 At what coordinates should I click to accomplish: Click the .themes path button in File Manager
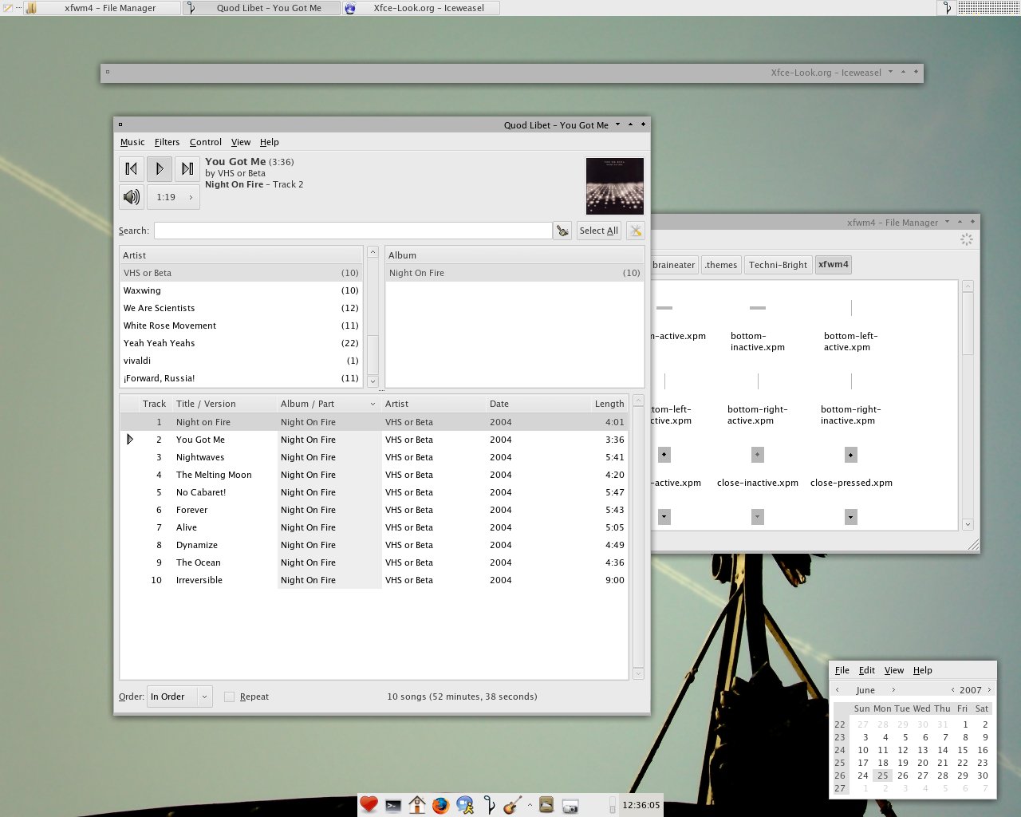click(x=721, y=265)
